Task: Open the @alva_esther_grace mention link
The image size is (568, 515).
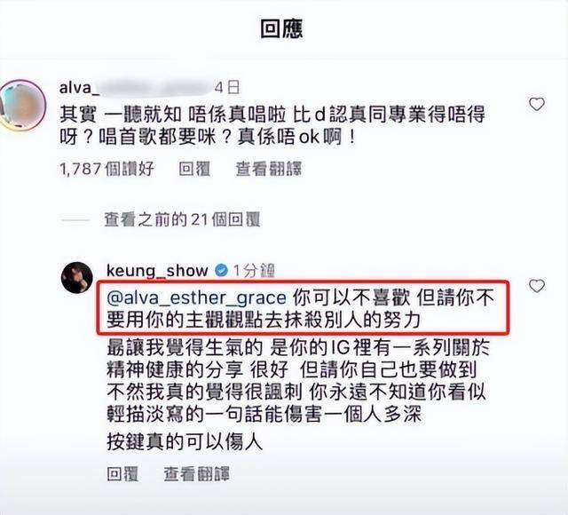Action: tap(196, 298)
